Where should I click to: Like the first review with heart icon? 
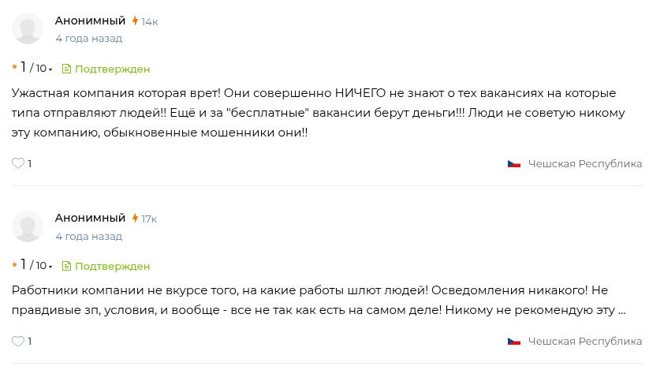[18, 163]
